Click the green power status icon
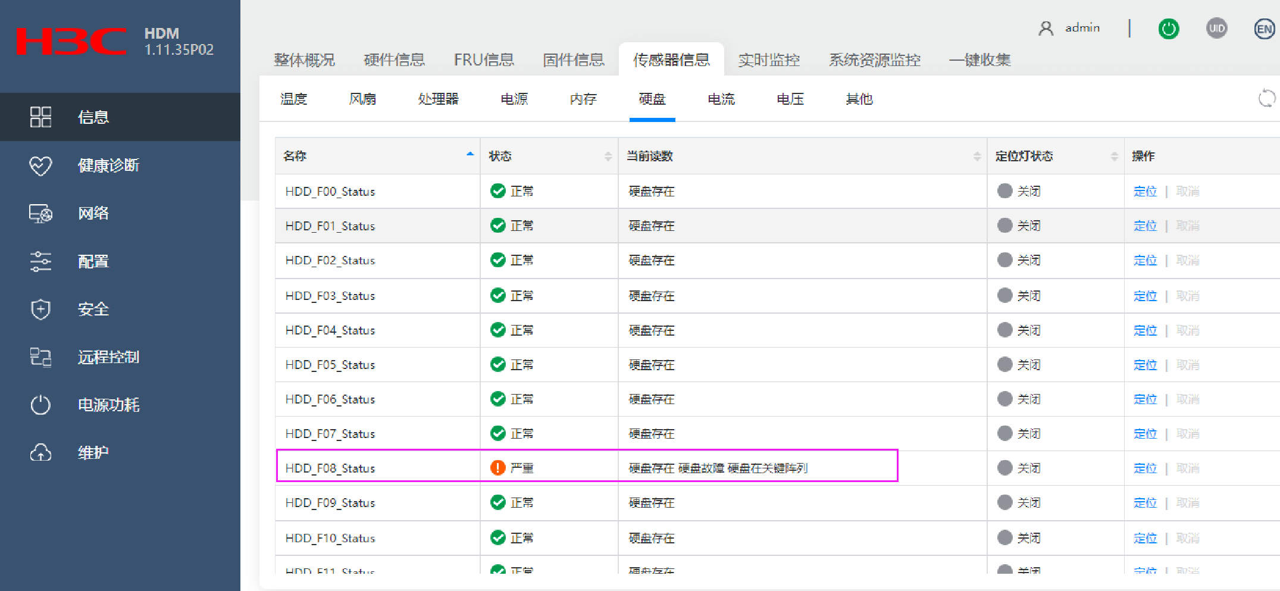 coord(1168,29)
